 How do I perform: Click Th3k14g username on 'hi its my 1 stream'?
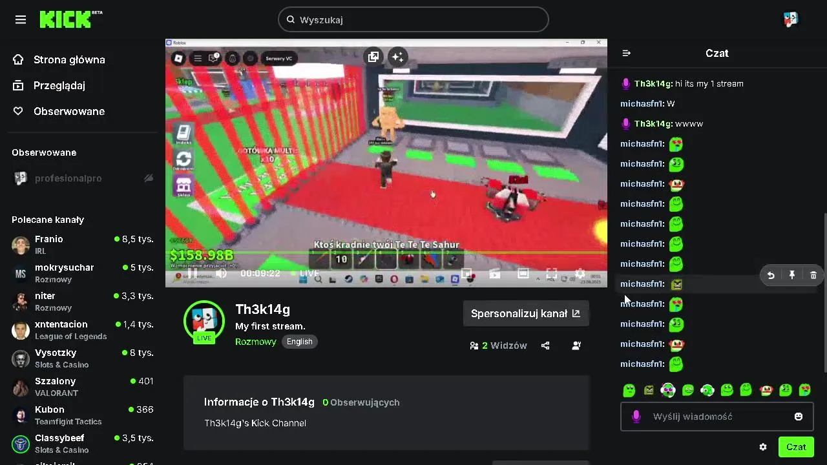point(653,83)
